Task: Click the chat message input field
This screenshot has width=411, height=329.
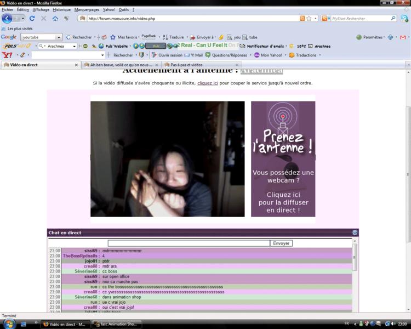Action: 189,243
